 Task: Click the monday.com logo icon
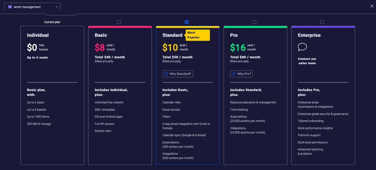(10, 6)
